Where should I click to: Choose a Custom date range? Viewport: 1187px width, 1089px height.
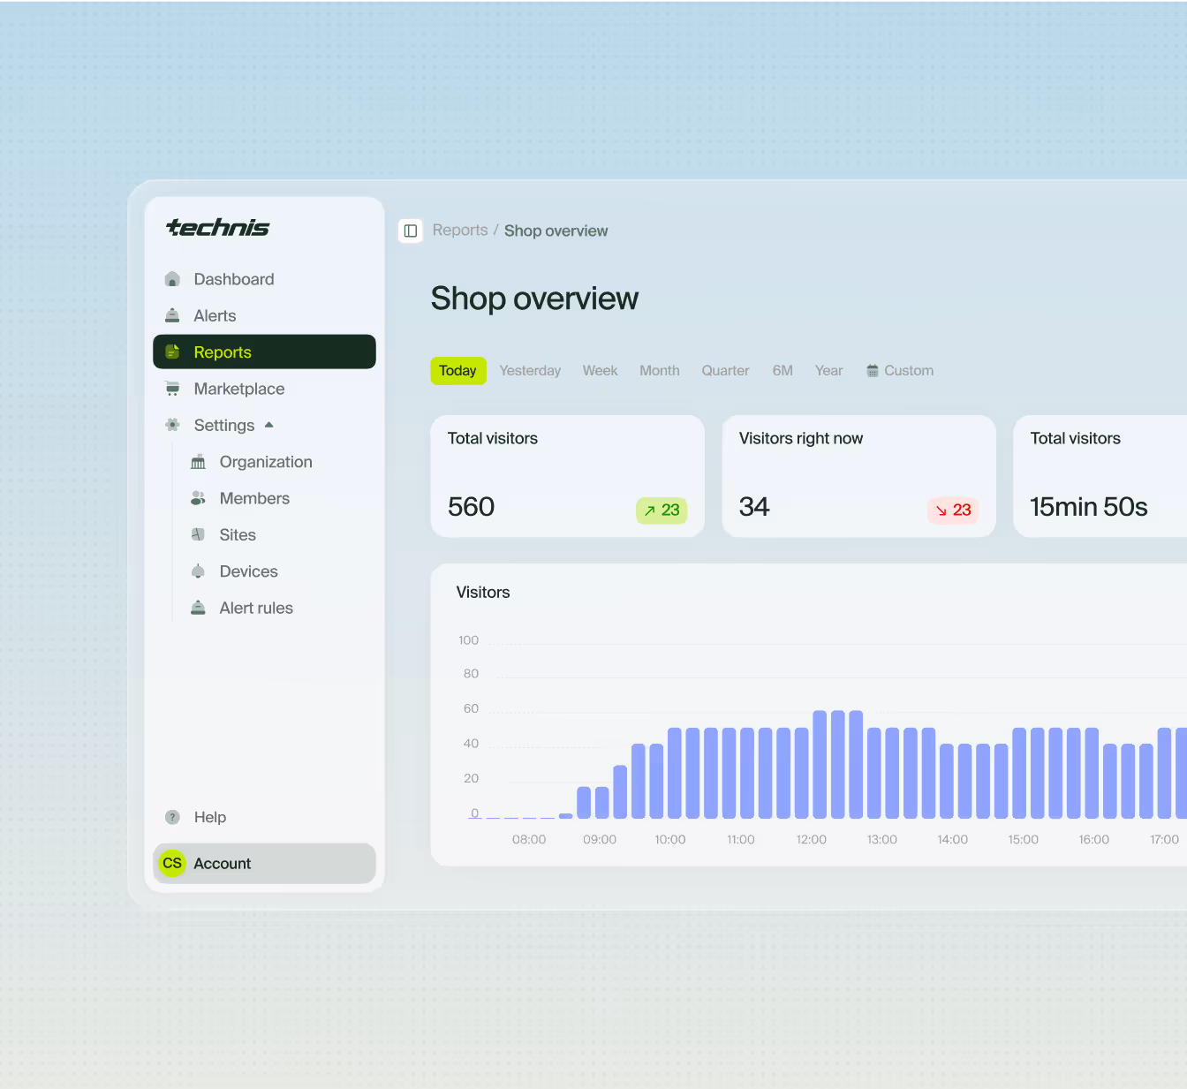pos(900,370)
